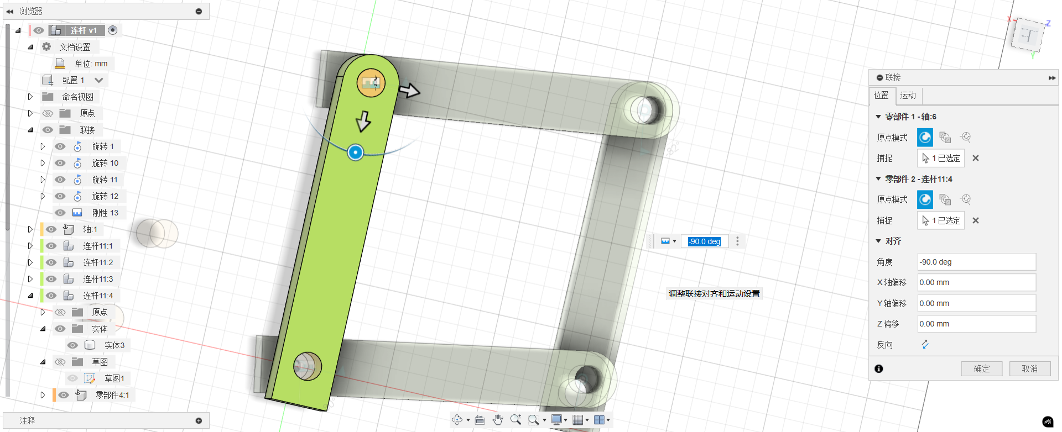Open the three-dot menu beside angle input
Viewport: 1062px width, 432px height.
[x=737, y=241]
